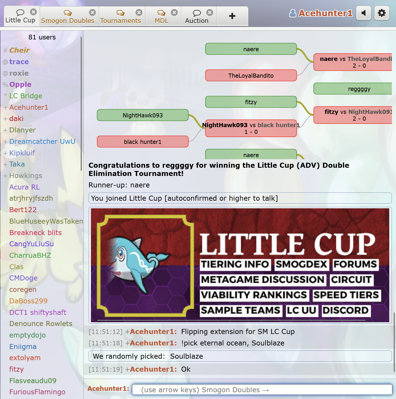Screen dimensions: 396x399
Task: Click the Tournaments chat bubble icon
Action: pos(120,13)
